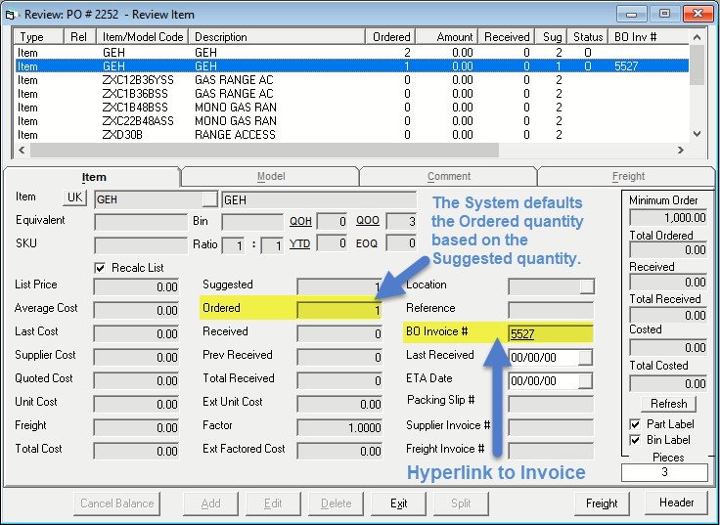This screenshot has width=720, height=525.
Task: Select the ZXD30B RANGE ACCESS row
Action: click(352, 135)
